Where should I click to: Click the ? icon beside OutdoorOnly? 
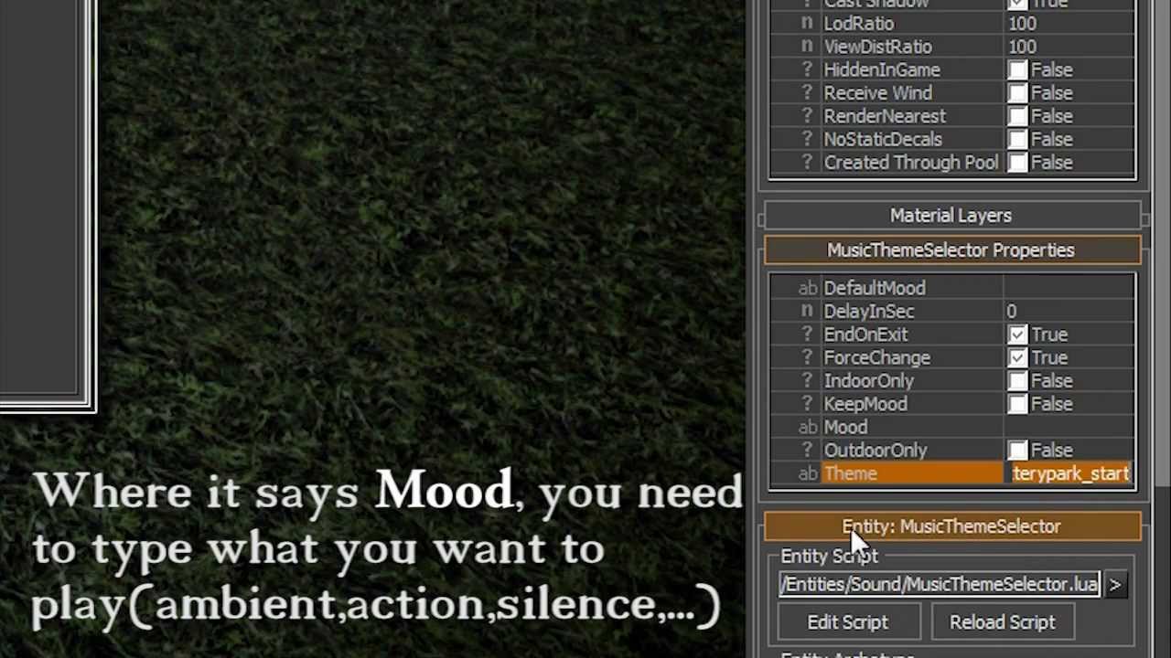coord(807,451)
